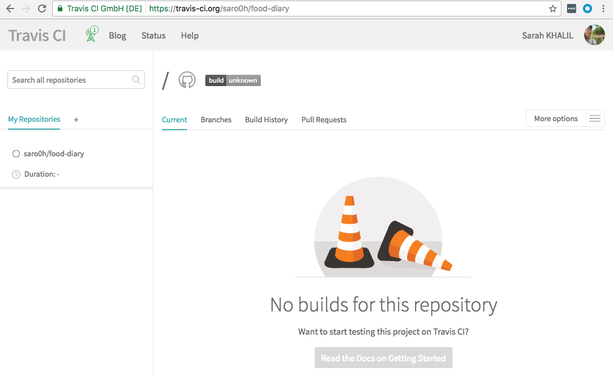Image resolution: width=613 pixels, height=376 pixels.
Task: Click the blue circle extension icon
Action: [587, 8]
